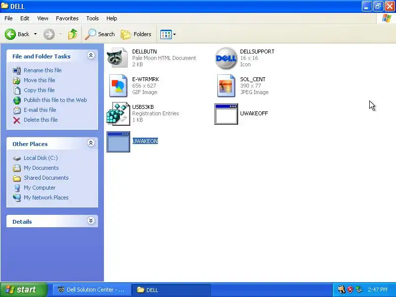Select the DELLSUPPORT Dell logo icon

tap(226, 58)
